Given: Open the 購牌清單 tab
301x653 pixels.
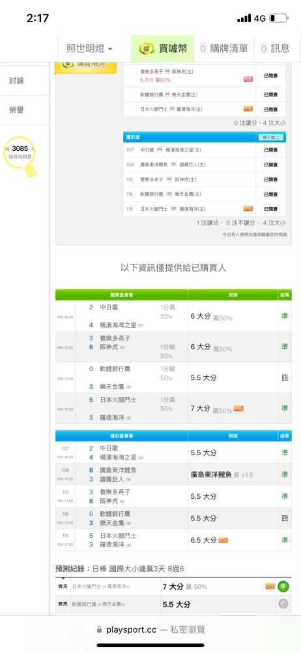Looking at the screenshot, I should tap(223, 49).
